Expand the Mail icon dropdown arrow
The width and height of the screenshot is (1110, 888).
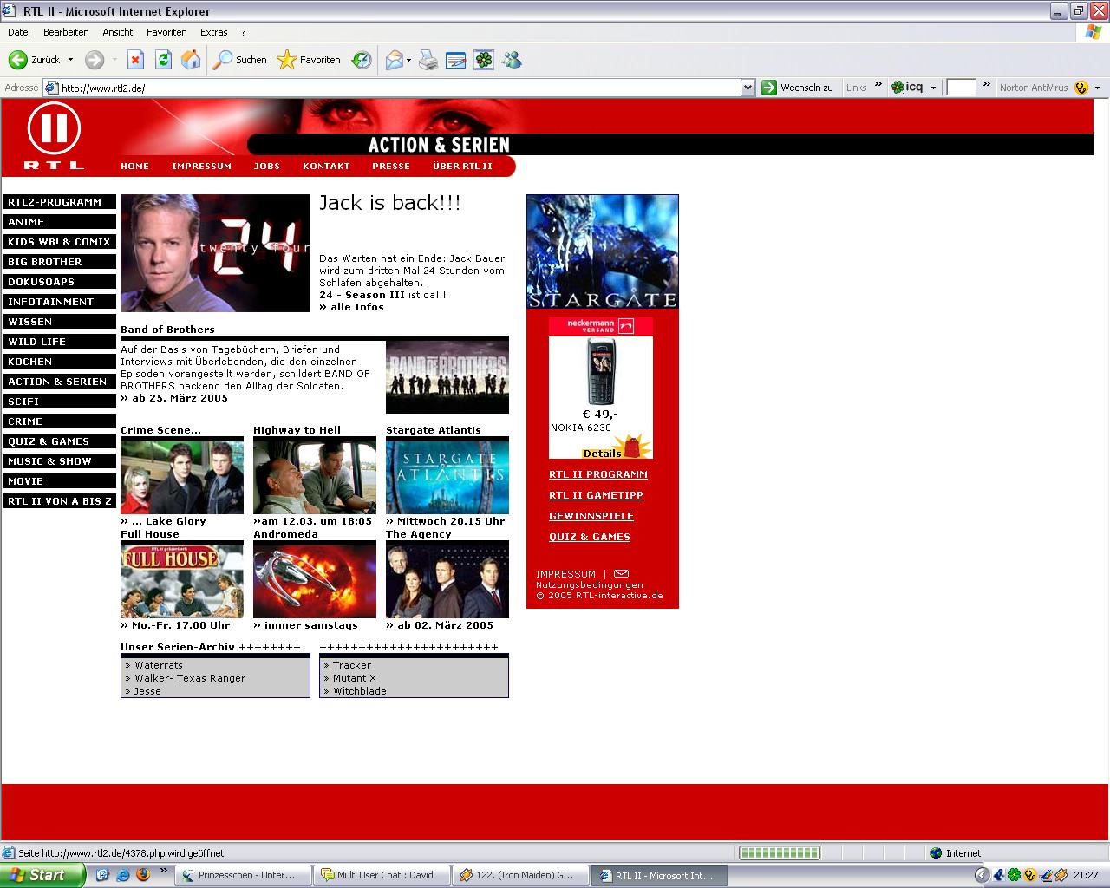pos(409,60)
